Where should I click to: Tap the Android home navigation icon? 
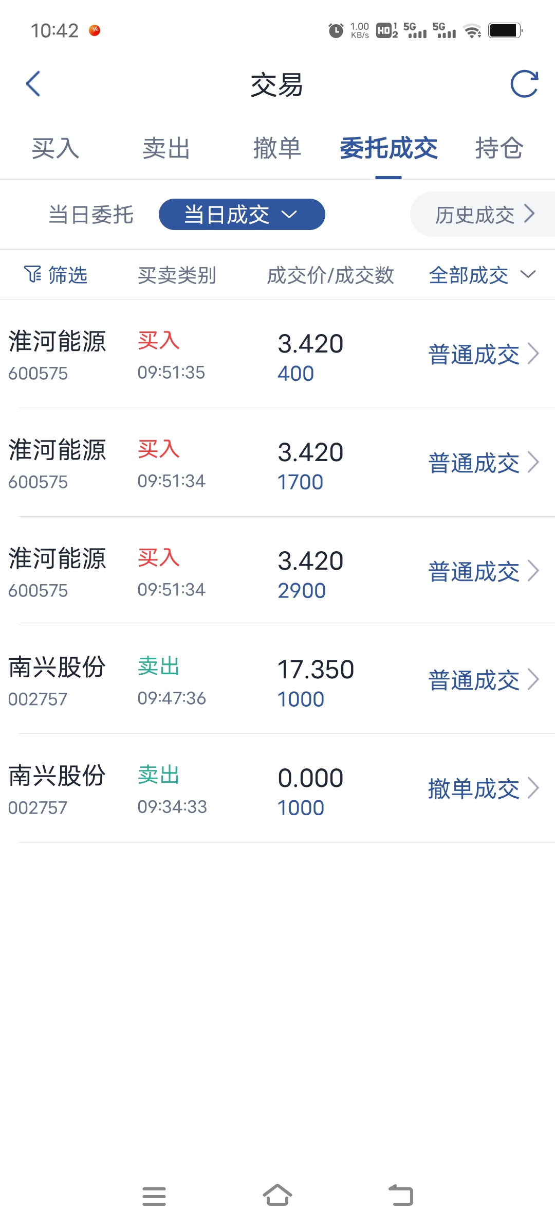tap(277, 1195)
